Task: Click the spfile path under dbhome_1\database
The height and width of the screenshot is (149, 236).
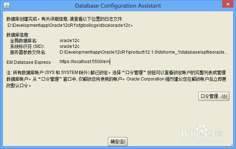Action: click(143, 52)
